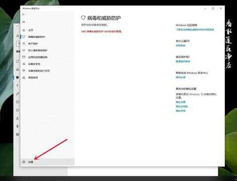Click Windows Insider icon in Settings window
237x181 pixels.
17,134
